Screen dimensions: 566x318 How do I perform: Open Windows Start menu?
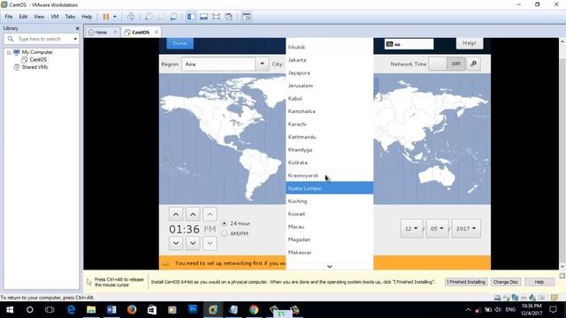pos(10,310)
